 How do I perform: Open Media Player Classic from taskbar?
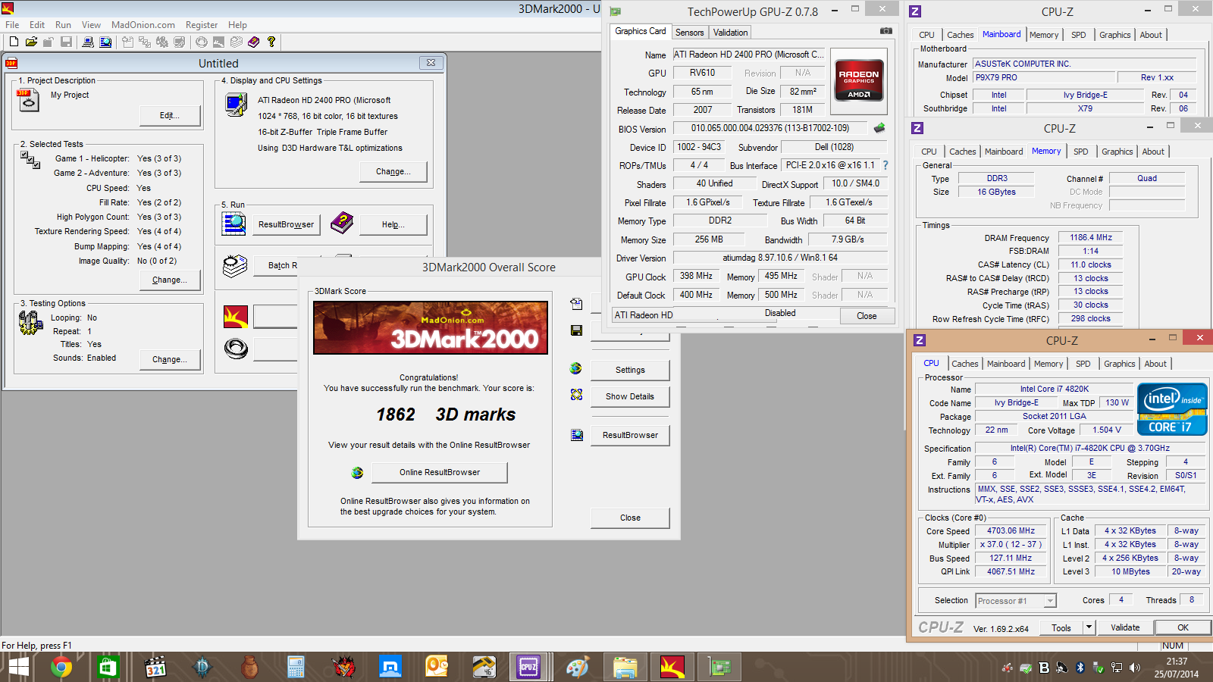coord(155,667)
